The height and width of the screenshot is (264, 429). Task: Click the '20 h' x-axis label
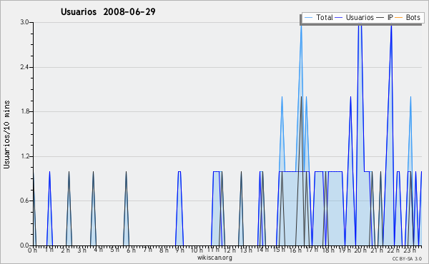pyautogui.click(x=360, y=250)
